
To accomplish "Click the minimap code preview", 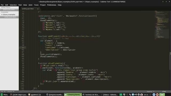I will point(162,25).
